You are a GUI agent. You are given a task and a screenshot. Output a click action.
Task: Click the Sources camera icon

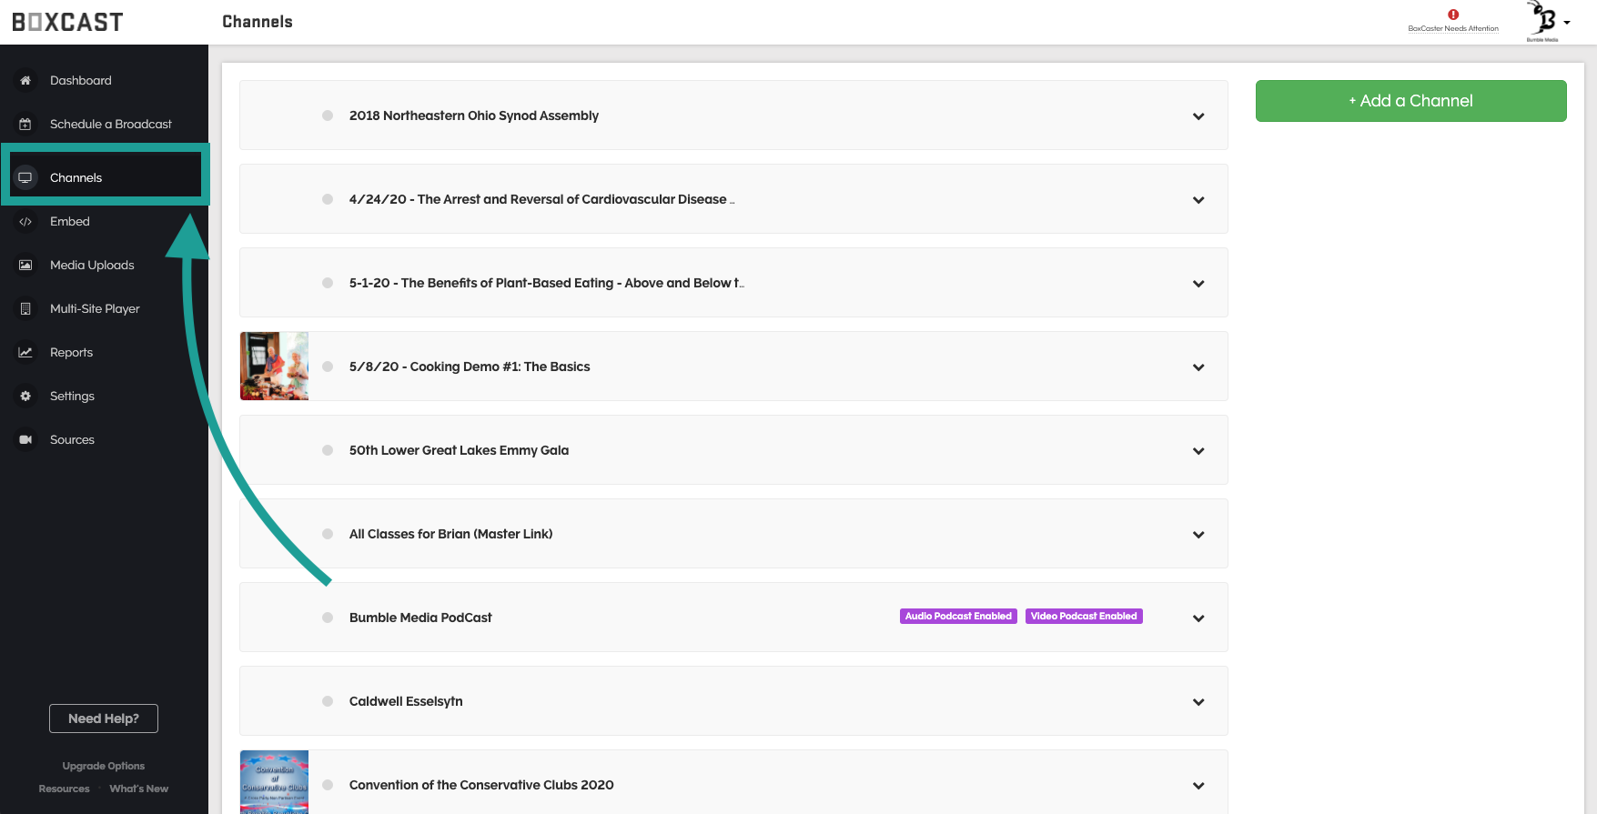pyautogui.click(x=25, y=440)
